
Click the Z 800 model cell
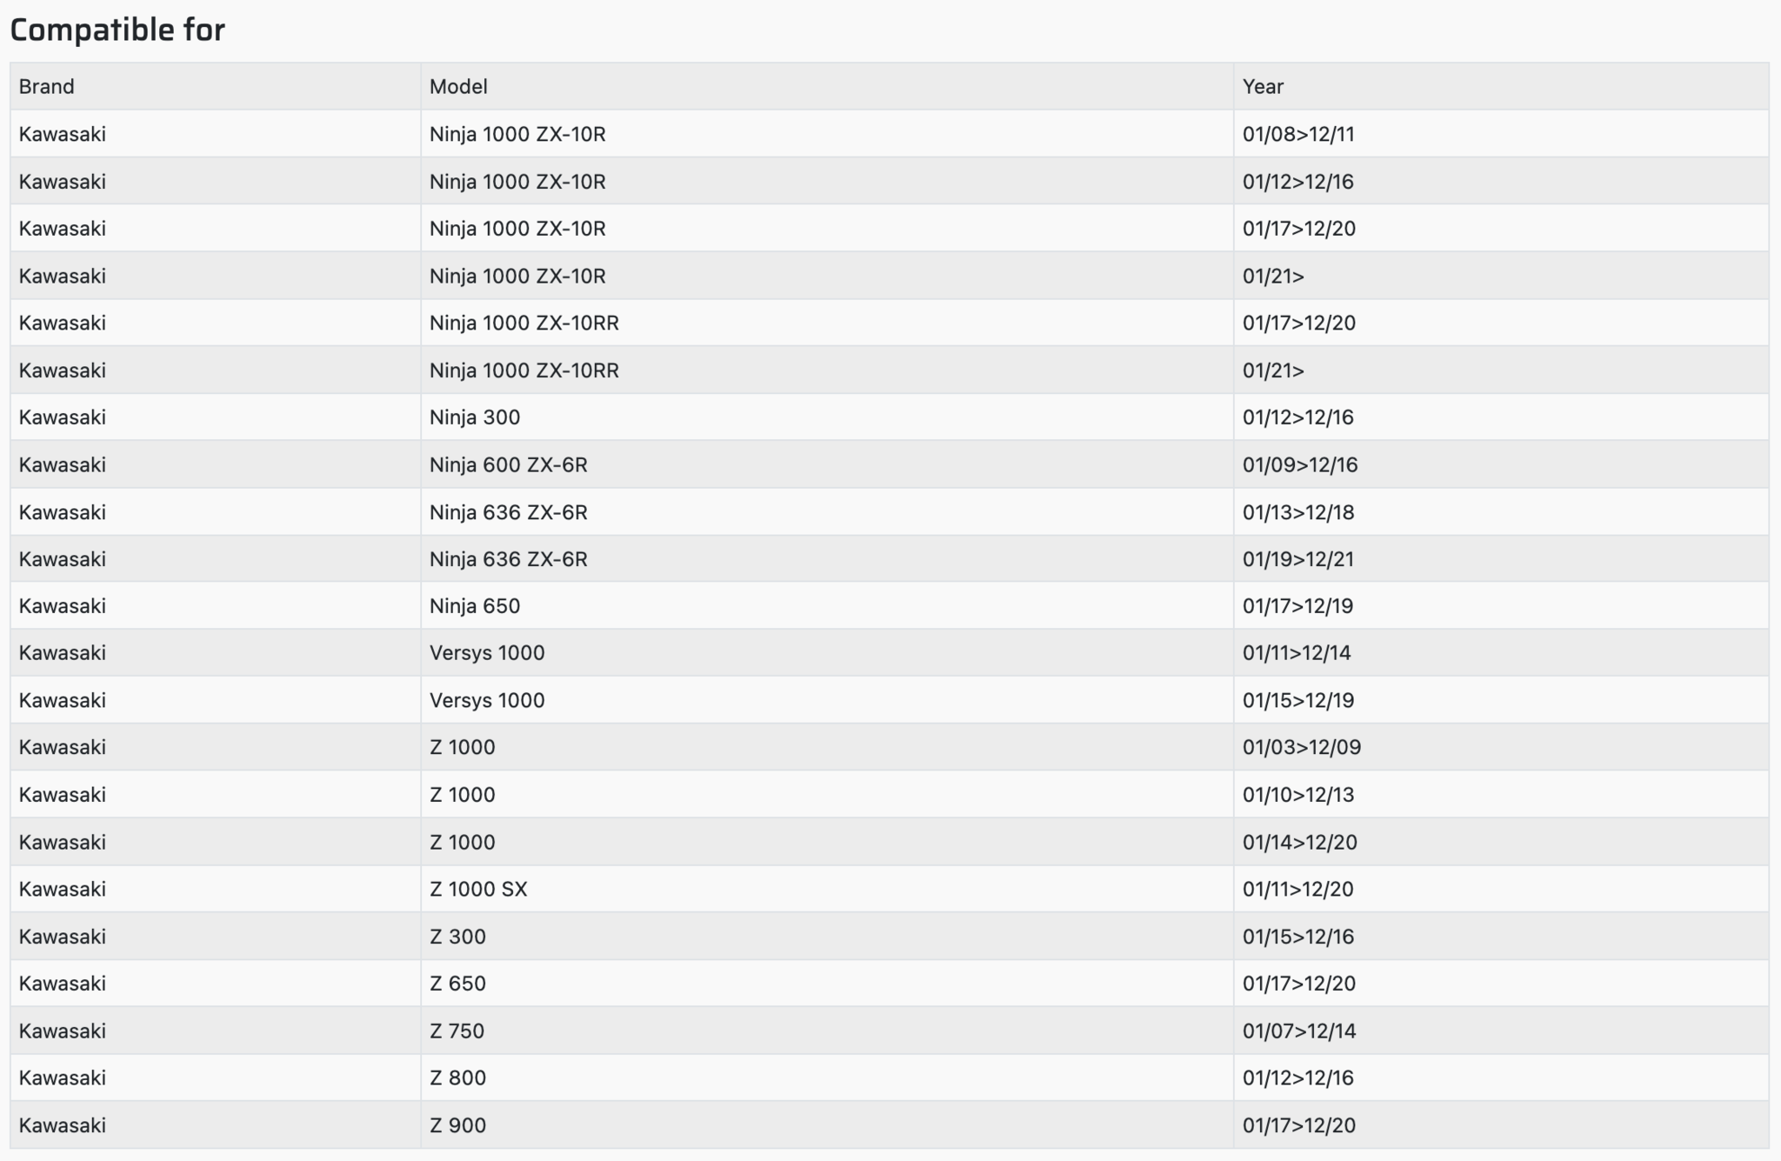[457, 1078]
